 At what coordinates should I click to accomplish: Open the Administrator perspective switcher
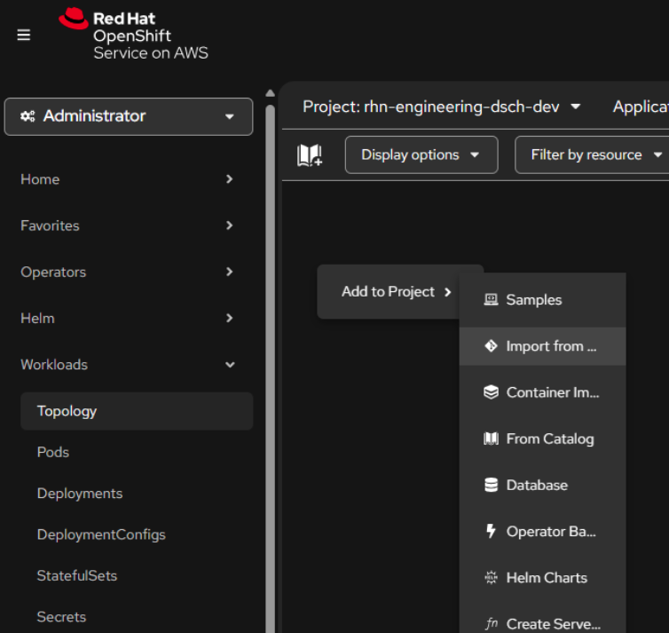129,116
